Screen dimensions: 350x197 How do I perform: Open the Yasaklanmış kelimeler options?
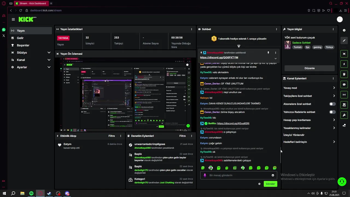click(x=309, y=128)
